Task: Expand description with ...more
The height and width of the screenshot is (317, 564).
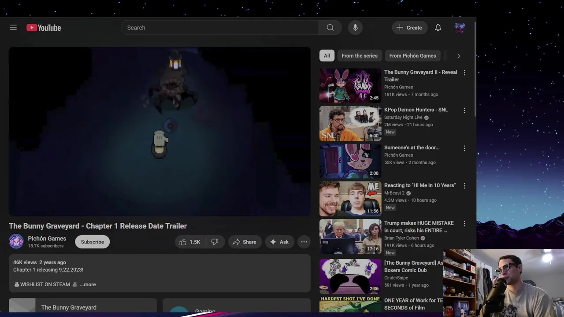Action: [x=88, y=284]
